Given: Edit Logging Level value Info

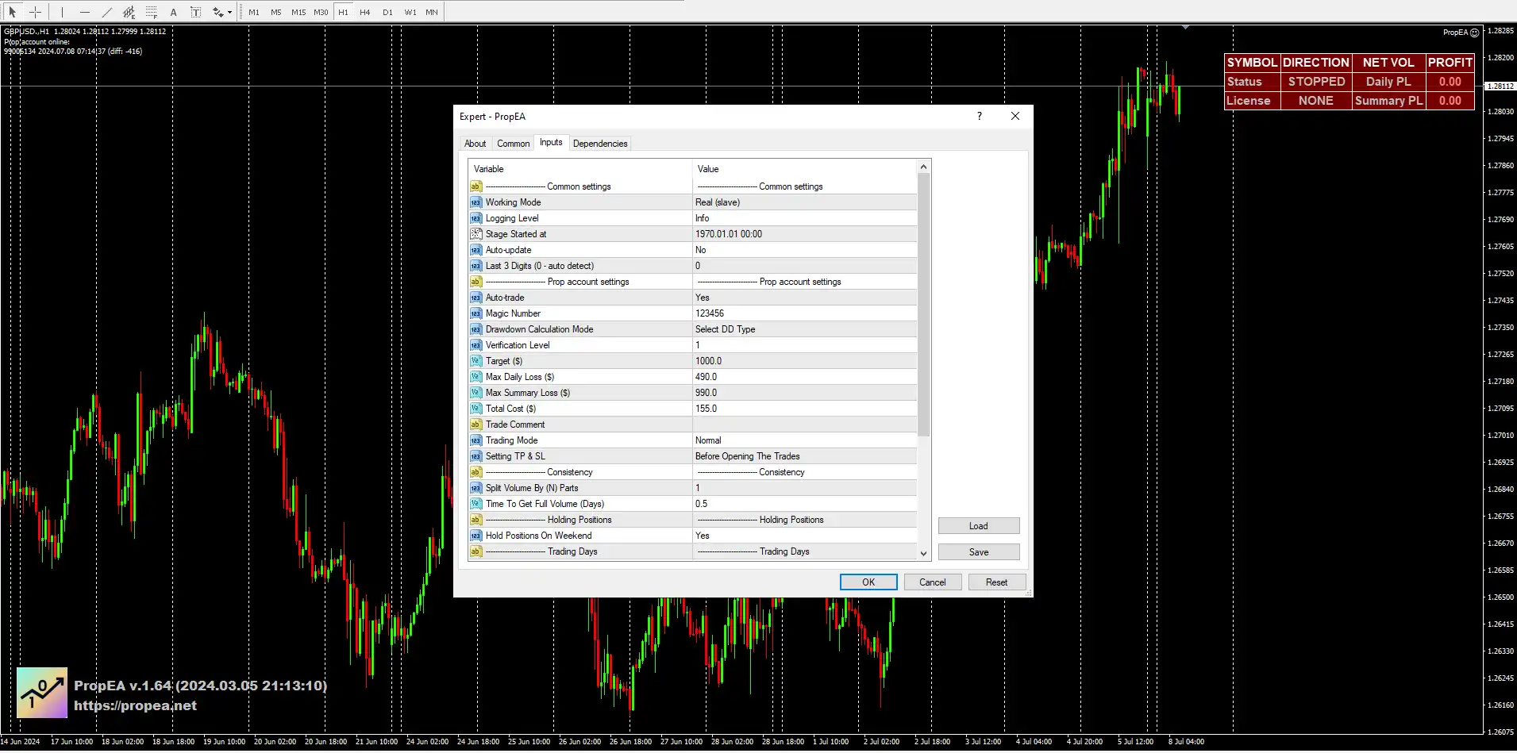Looking at the screenshot, I should click(804, 218).
